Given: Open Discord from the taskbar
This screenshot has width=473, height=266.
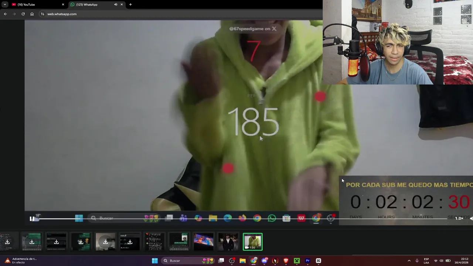Looking at the screenshot, I should (264, 261).
